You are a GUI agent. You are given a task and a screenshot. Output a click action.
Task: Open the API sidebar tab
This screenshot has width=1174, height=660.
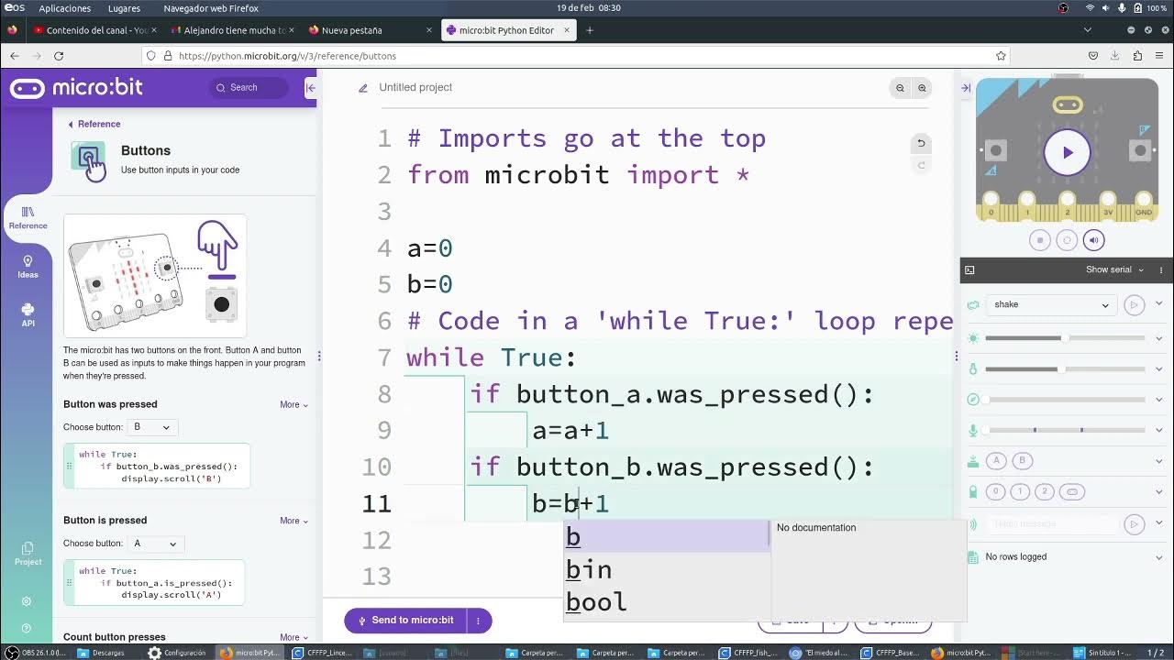[x=28, y=315]
